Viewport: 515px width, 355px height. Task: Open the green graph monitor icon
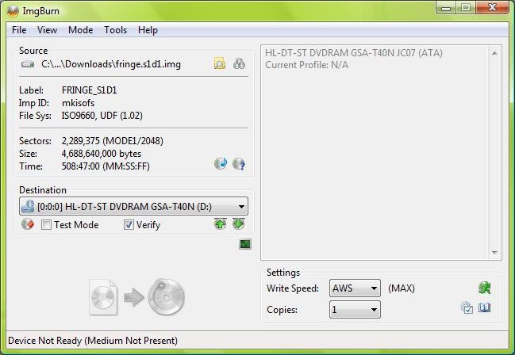pos(245,244)
